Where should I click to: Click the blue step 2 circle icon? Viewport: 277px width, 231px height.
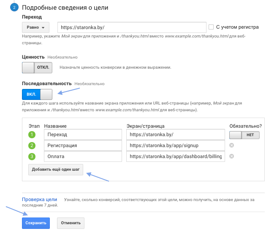click(x=14, y=8)
